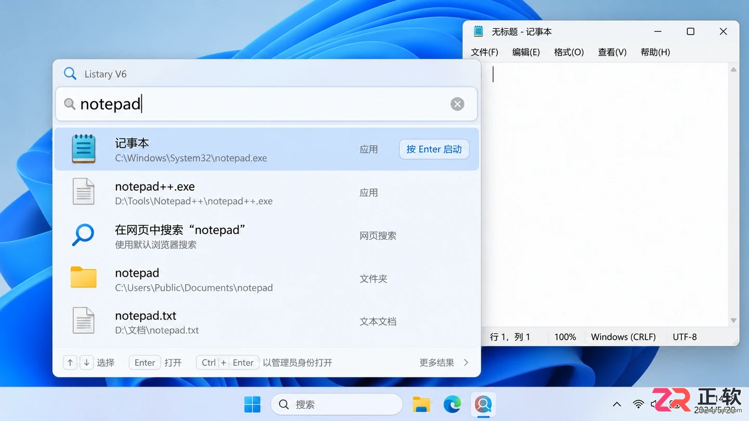Screen dimensions: 749x421
Task: Click the 文本文档 type label
Action: [378, 322]
